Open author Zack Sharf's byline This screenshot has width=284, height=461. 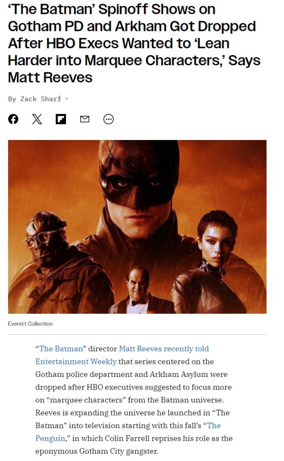coord(40,99)
